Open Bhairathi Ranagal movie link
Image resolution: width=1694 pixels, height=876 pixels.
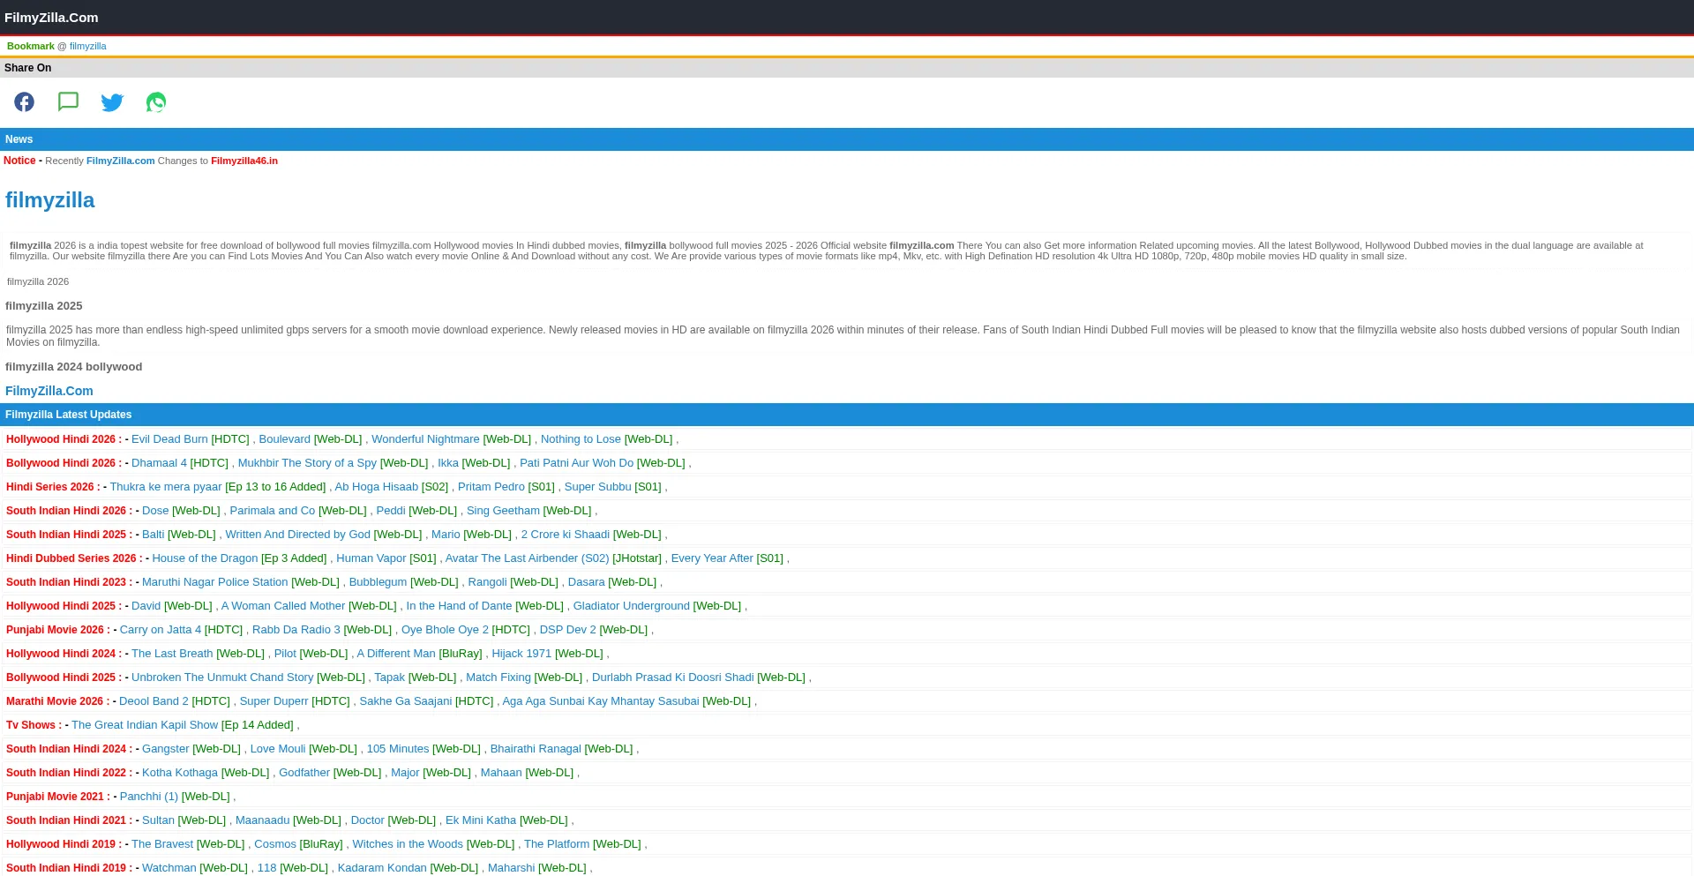click(x=536, y=749)
